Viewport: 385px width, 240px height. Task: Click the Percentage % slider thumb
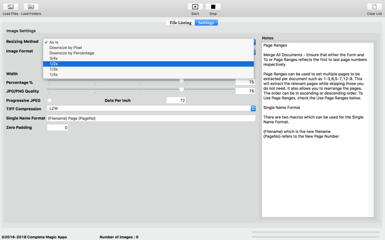click(x=181, y=81)
